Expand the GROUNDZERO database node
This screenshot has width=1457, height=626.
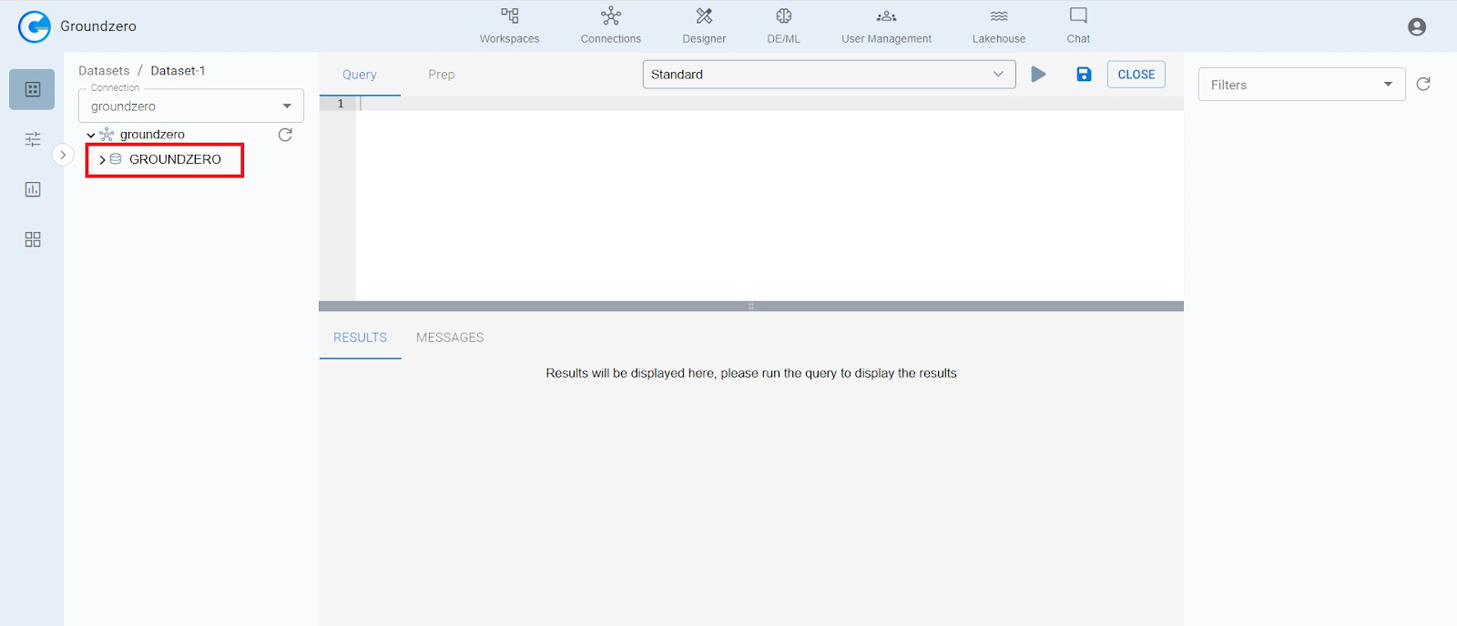[x=102, y=159]
